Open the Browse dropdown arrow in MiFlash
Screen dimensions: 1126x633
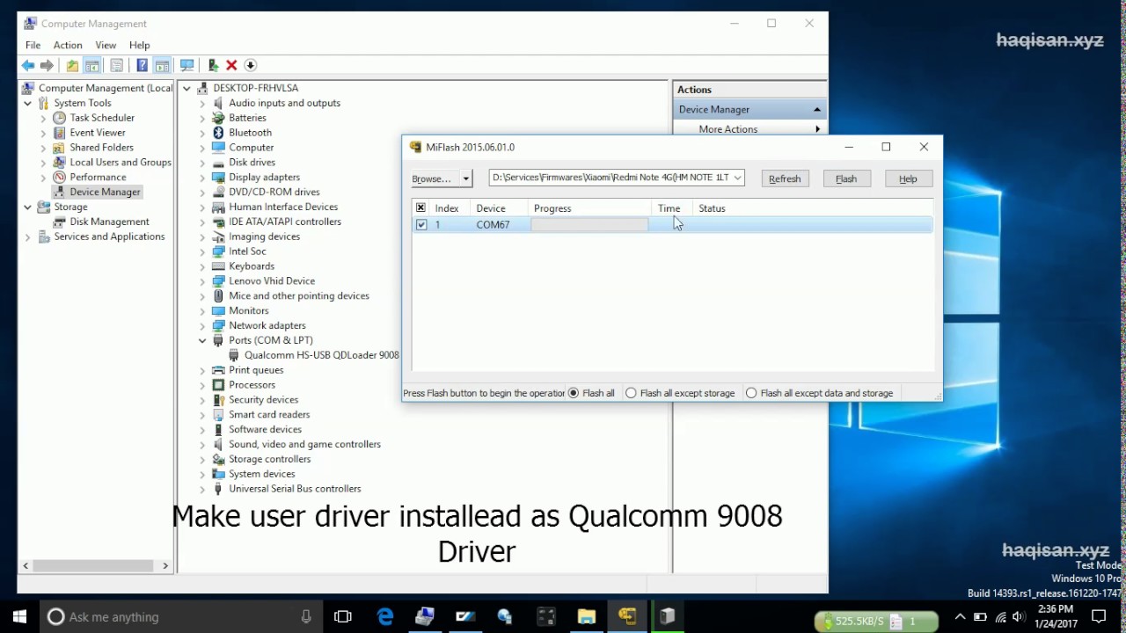[x=466, y=178]
